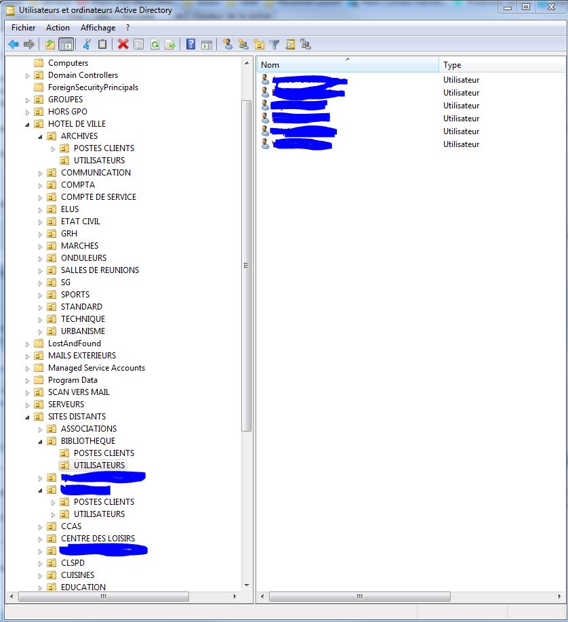Go up one level with folder-arrow icon
The image size is (568, 622).
pyautogui.click(x=50, y=45)
